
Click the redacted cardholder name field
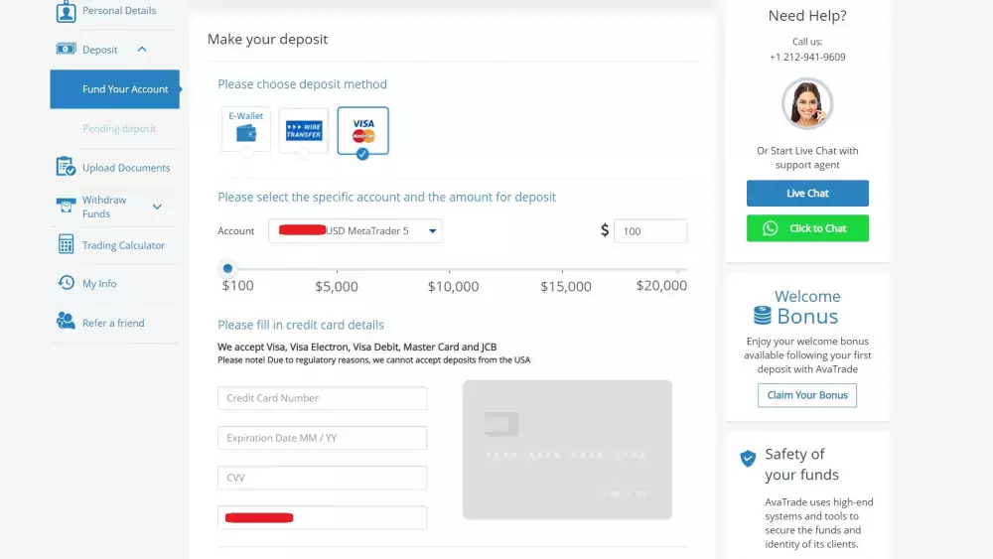click(x=323, y=517)
